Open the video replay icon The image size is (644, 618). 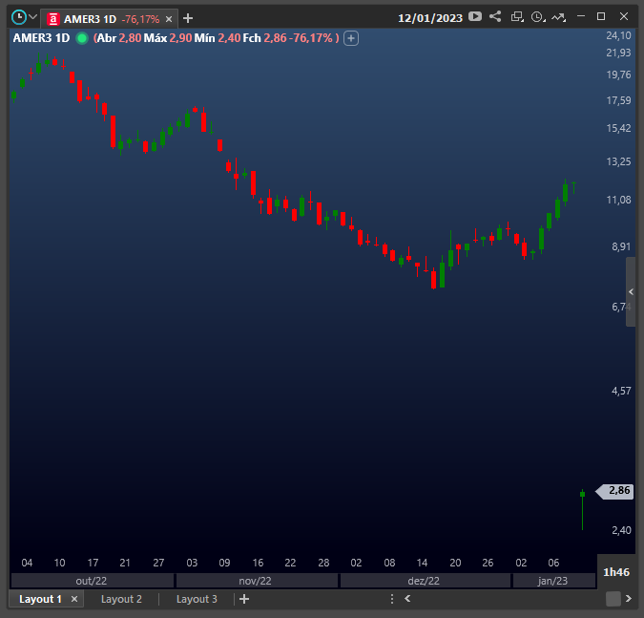tap(475, 16)
